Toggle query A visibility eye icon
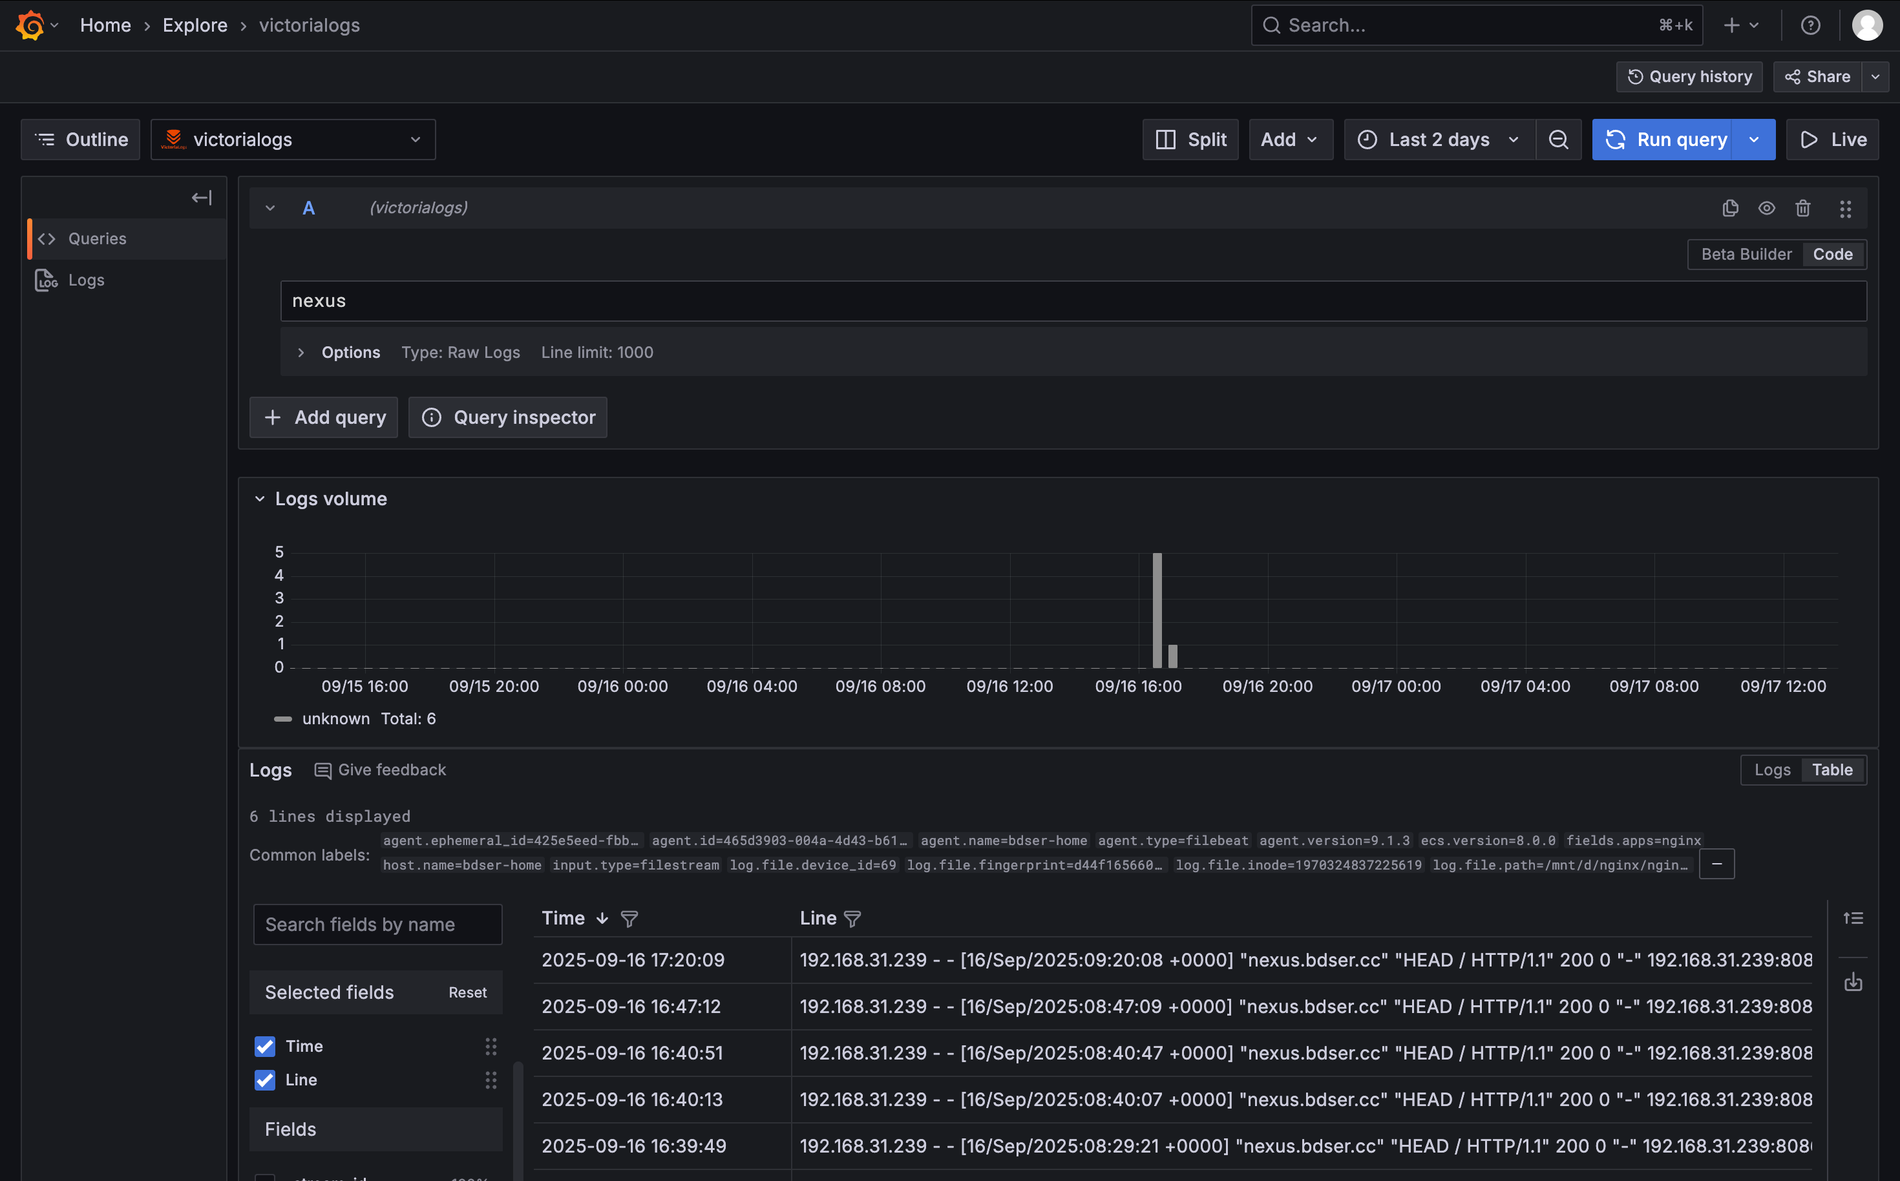The image size is (1900, 1181). pos(1766,208)
